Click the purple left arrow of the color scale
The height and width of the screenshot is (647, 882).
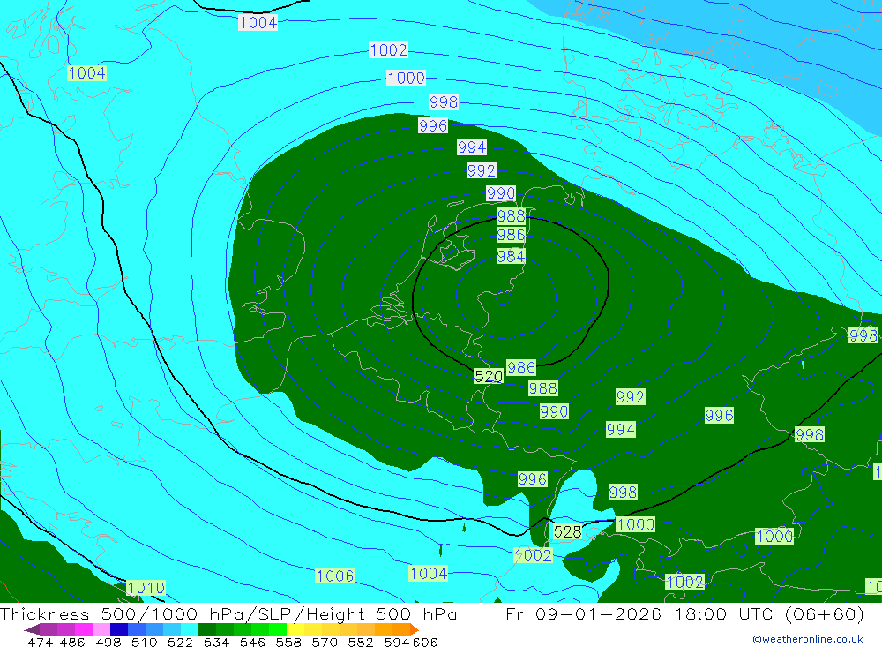32,629
